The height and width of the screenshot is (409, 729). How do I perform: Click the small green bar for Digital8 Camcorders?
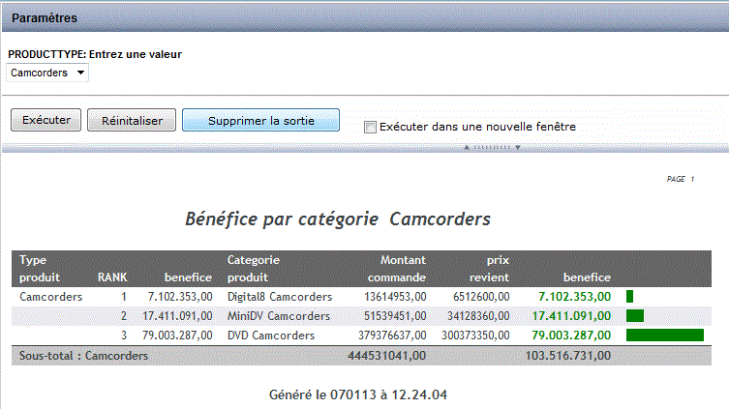click(630, 297)
